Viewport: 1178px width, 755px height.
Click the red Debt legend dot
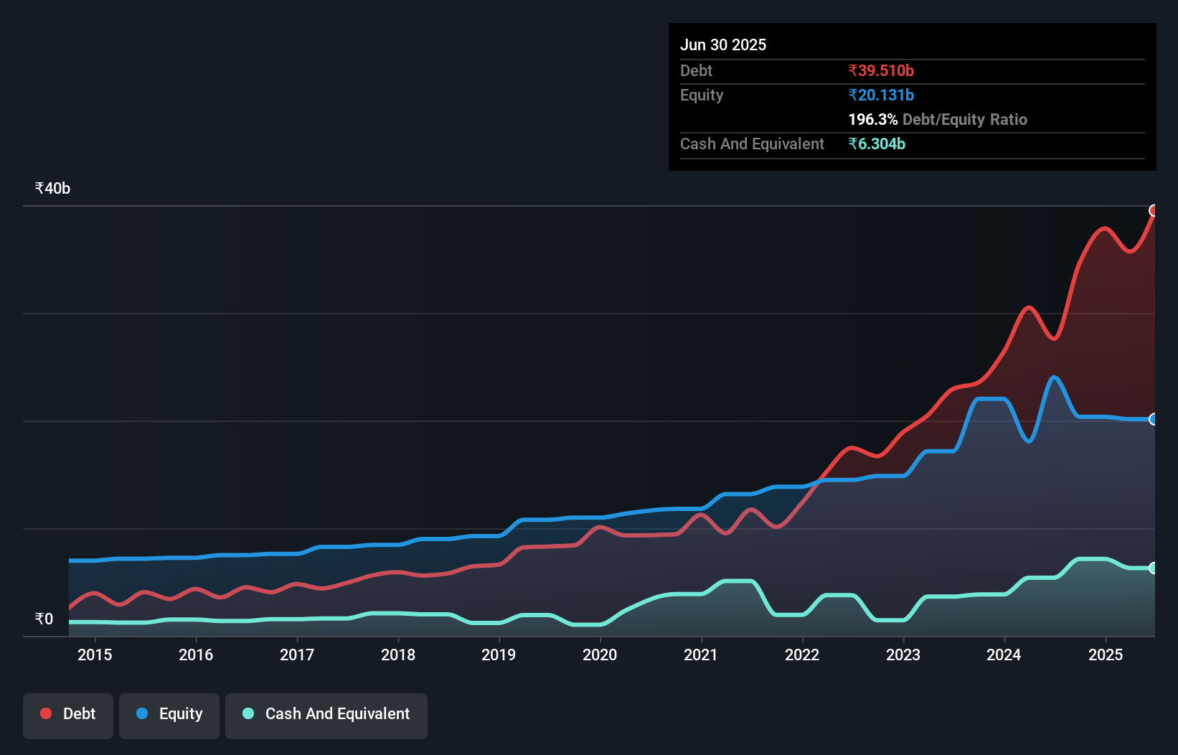[45, 713]
